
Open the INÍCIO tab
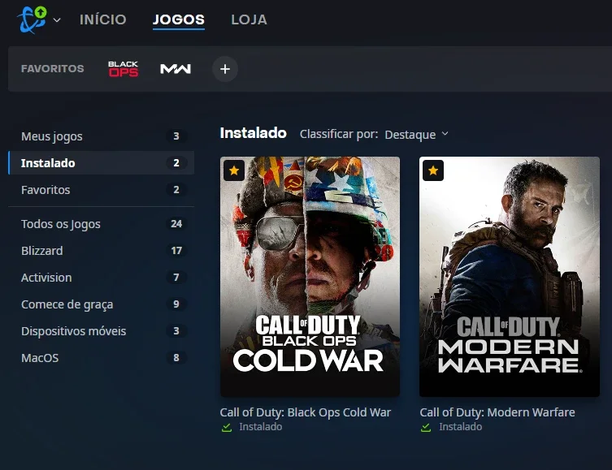click(x=103, y=19)
